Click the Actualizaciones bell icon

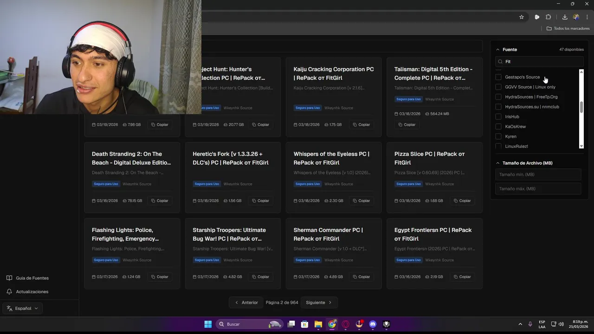9,292
